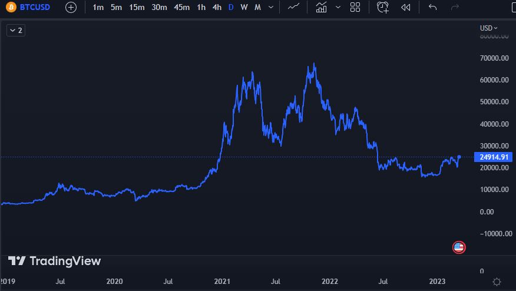Open the BTCUSD symbol search
The width and height of the screenshot is (516, 291).
[x=35, y=7]
